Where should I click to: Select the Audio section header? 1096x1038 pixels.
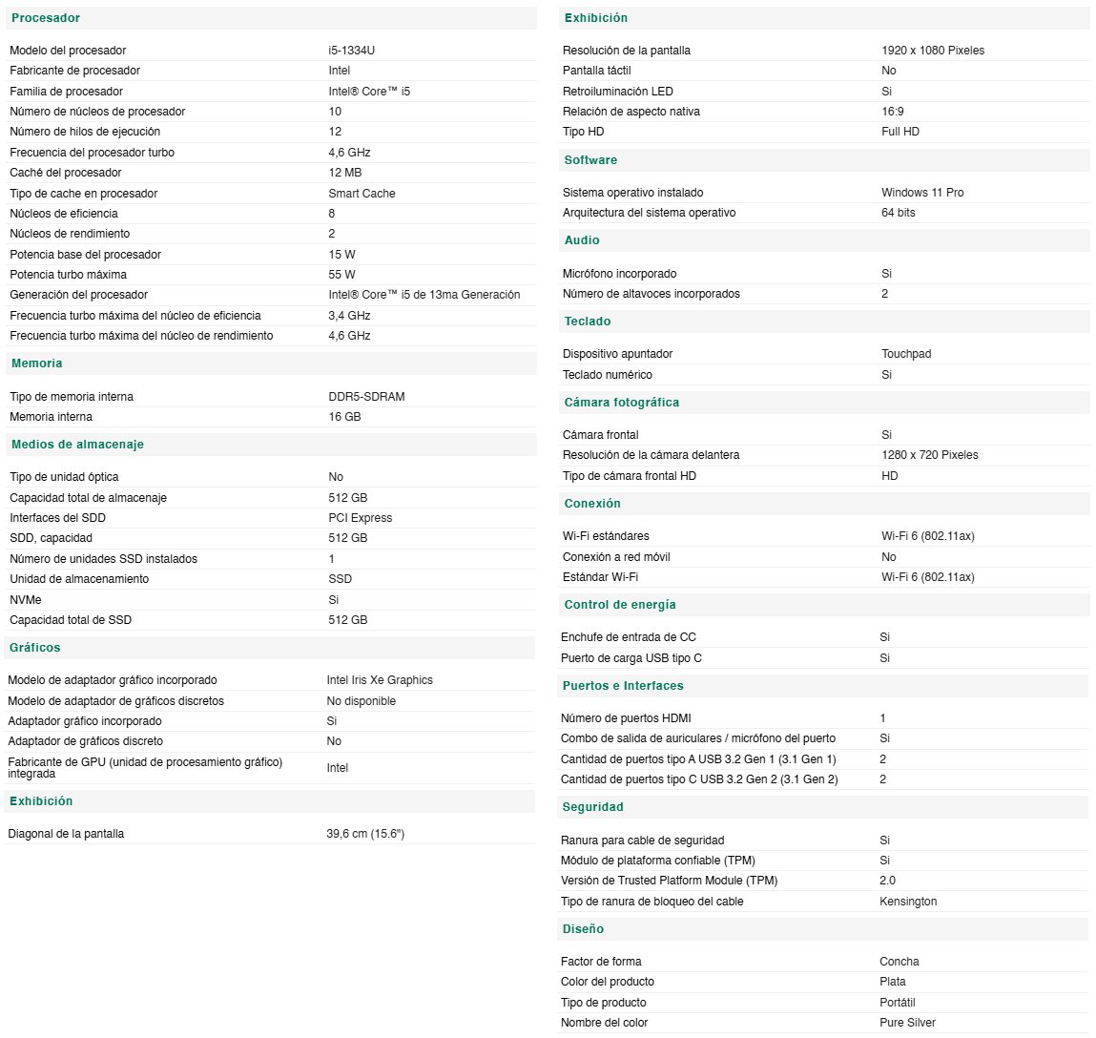pos(582,240)
